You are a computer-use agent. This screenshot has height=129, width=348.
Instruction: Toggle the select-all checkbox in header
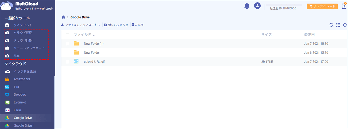[68, 35]
